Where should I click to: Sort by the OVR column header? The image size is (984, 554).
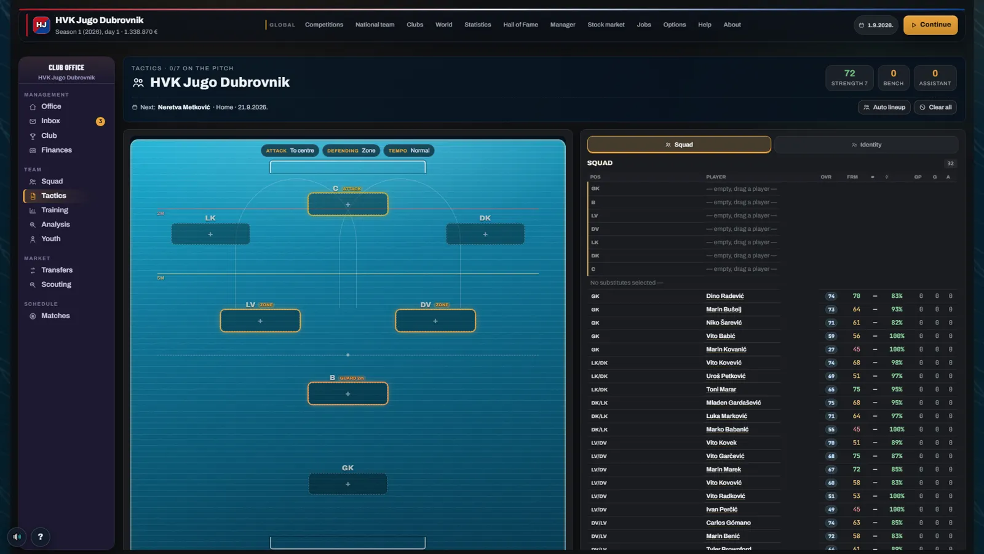coord(826,177)
